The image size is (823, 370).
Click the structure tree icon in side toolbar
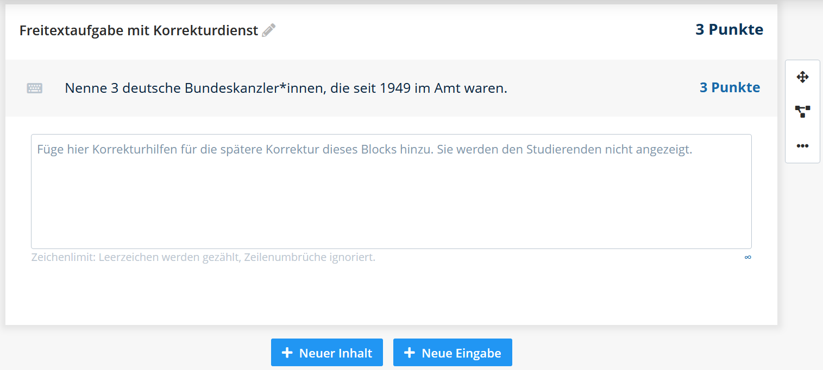[x=802, y=112]
